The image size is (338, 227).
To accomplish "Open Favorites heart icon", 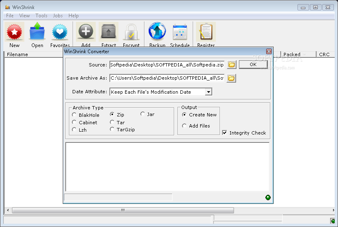I will (60, 32).
